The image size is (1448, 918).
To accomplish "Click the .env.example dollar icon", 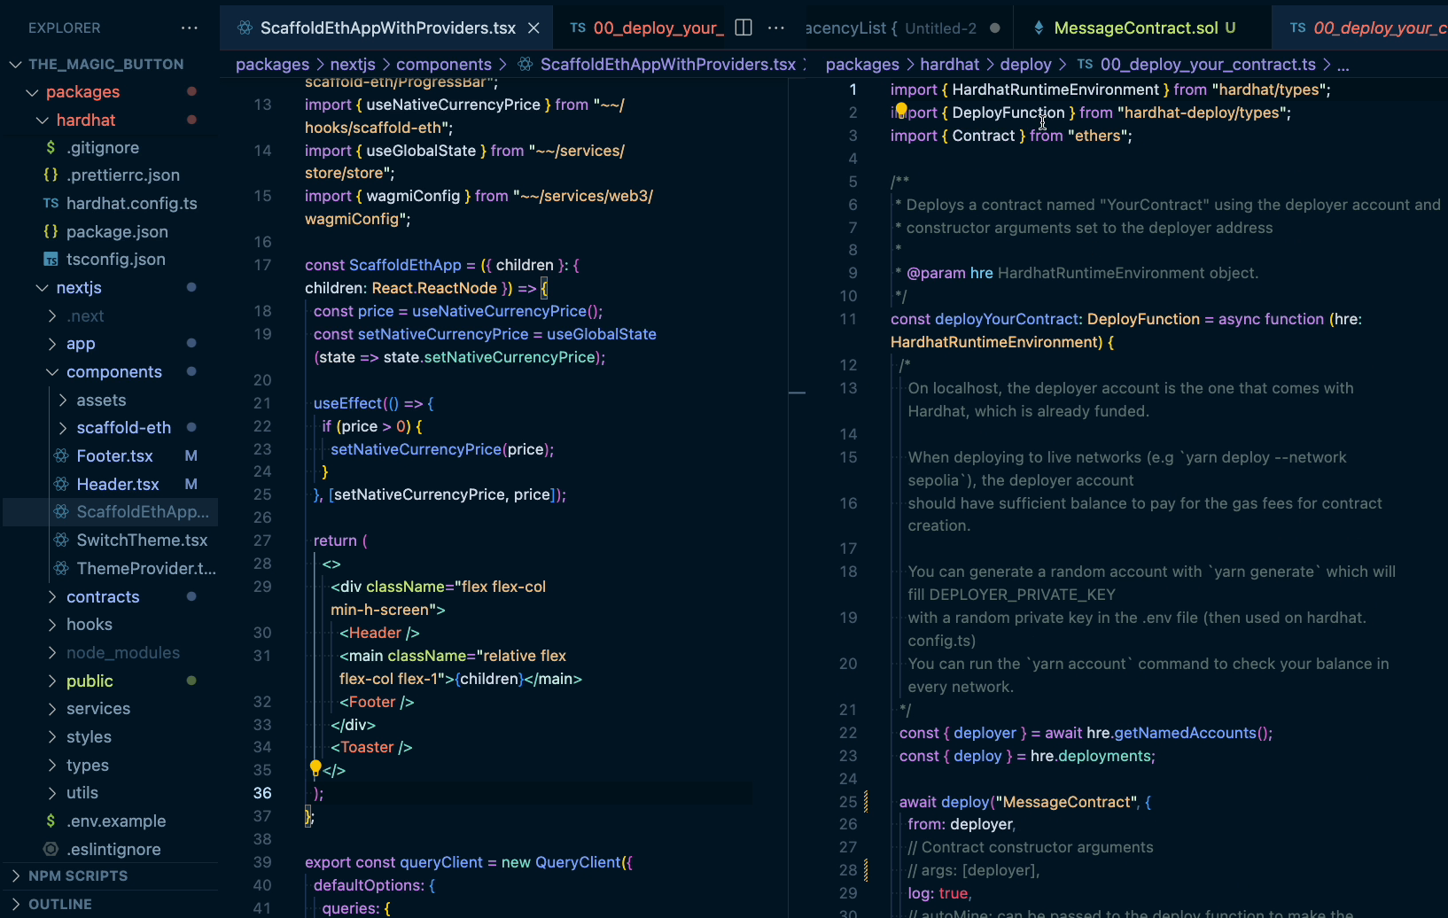I will [x=51, y=821].
